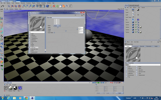The image size is (161, 100).
Task: Open the Selection menu
Action: click(x=17, y=3)
